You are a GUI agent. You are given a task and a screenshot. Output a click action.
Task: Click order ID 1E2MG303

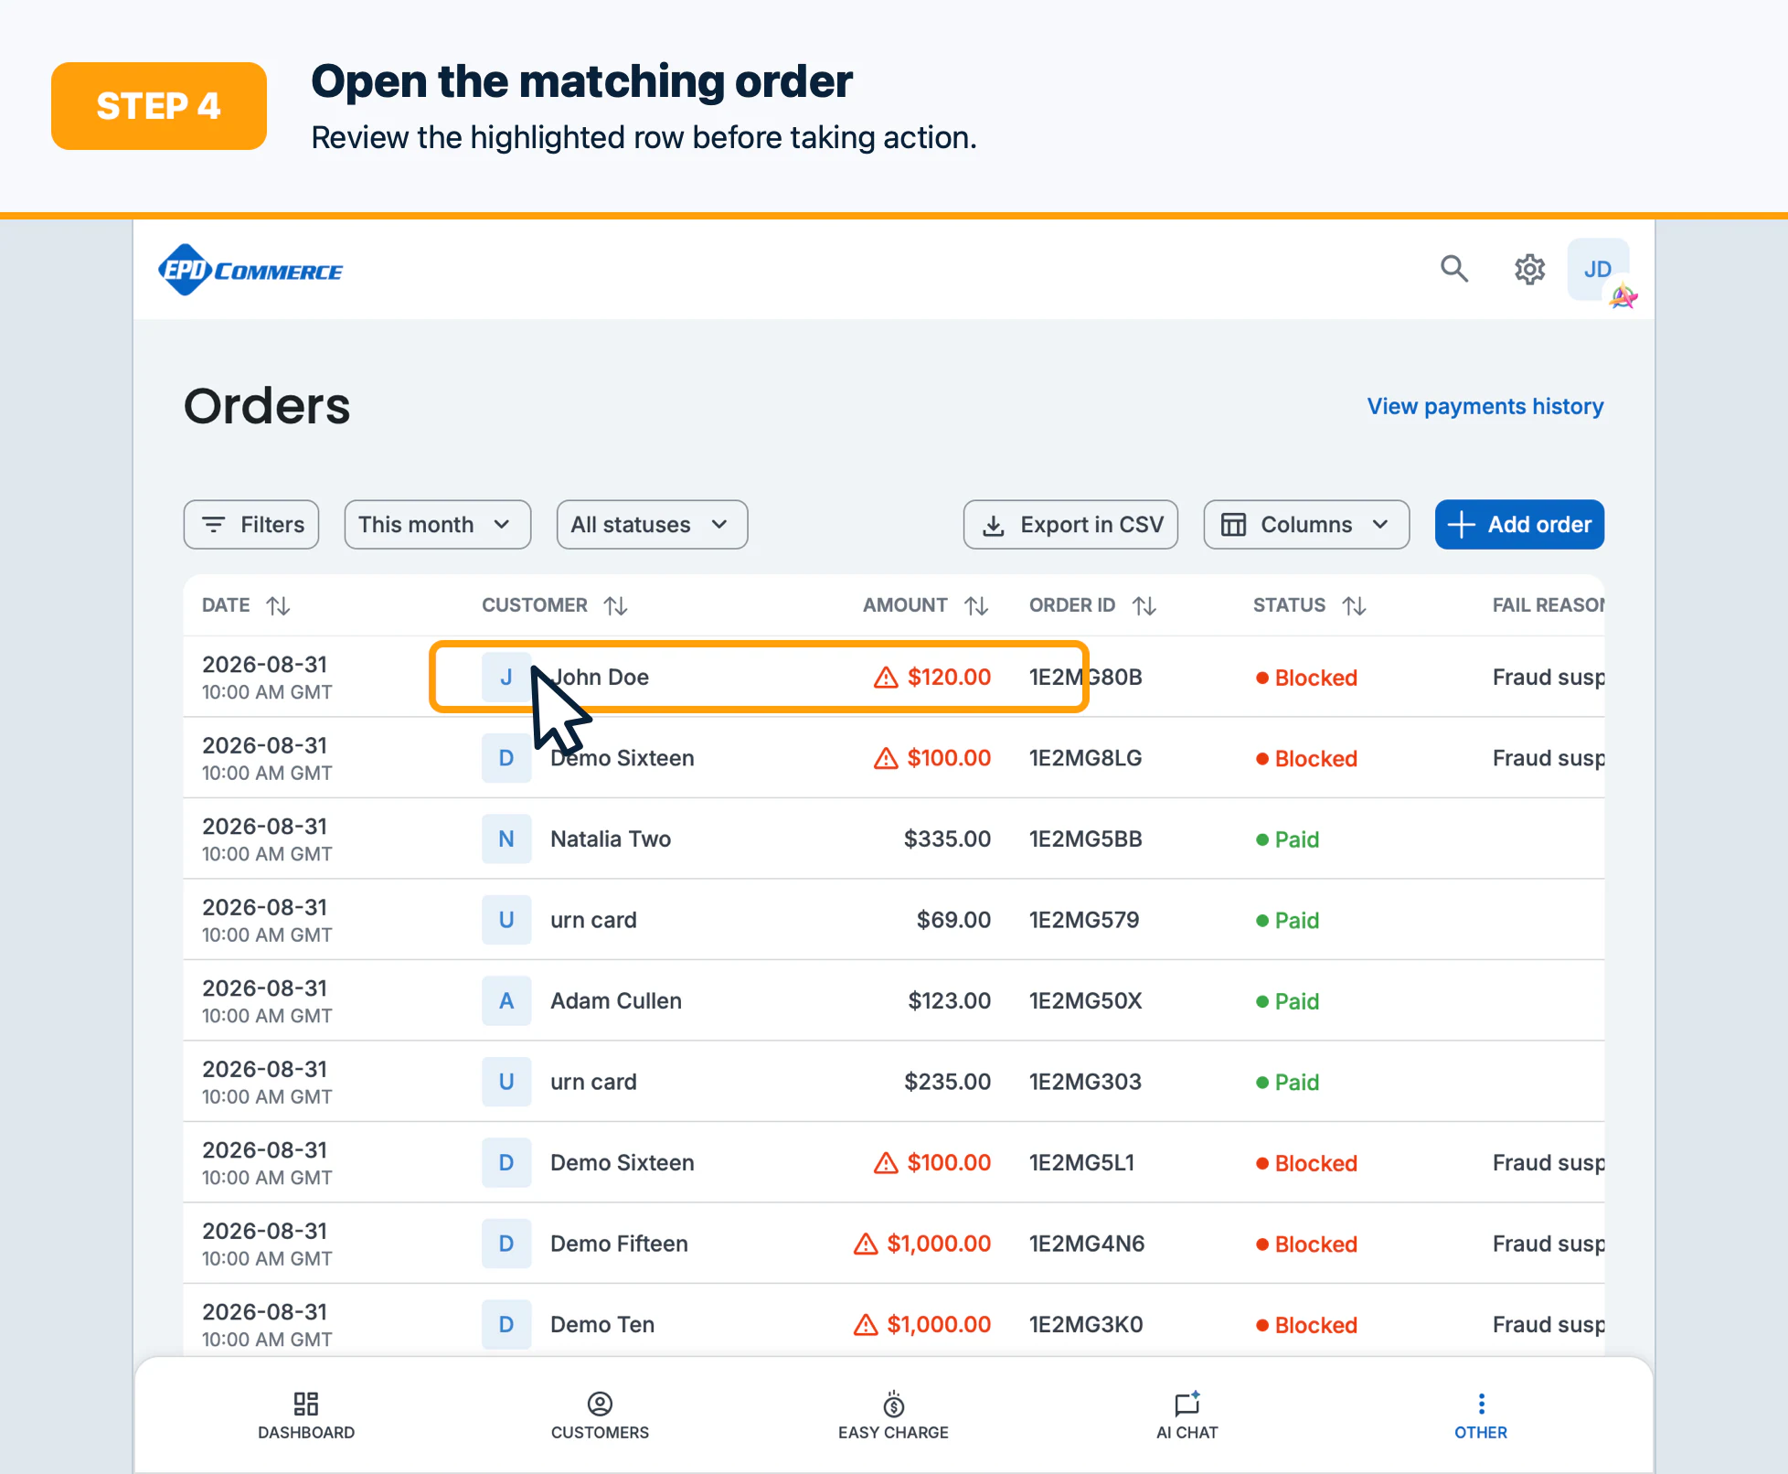click(1085, 1082)
